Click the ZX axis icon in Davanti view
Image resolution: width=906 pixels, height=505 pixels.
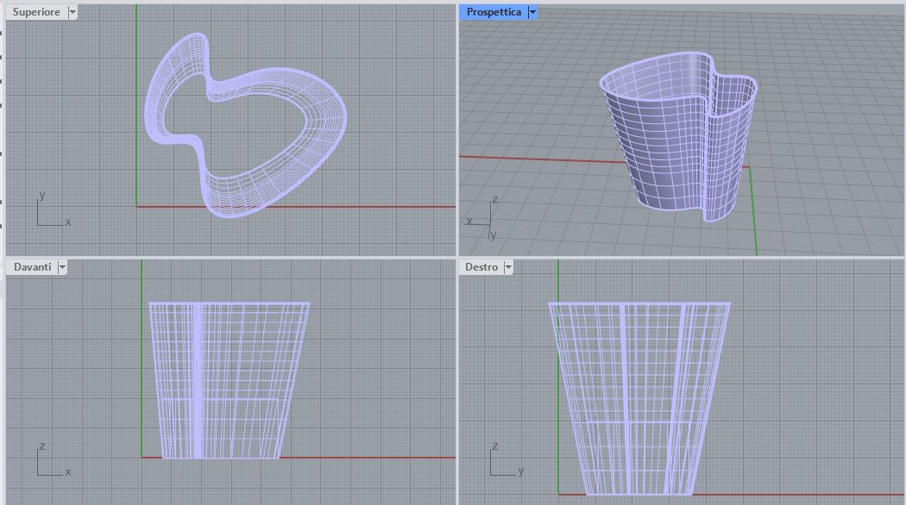click(x=50, y=463)
